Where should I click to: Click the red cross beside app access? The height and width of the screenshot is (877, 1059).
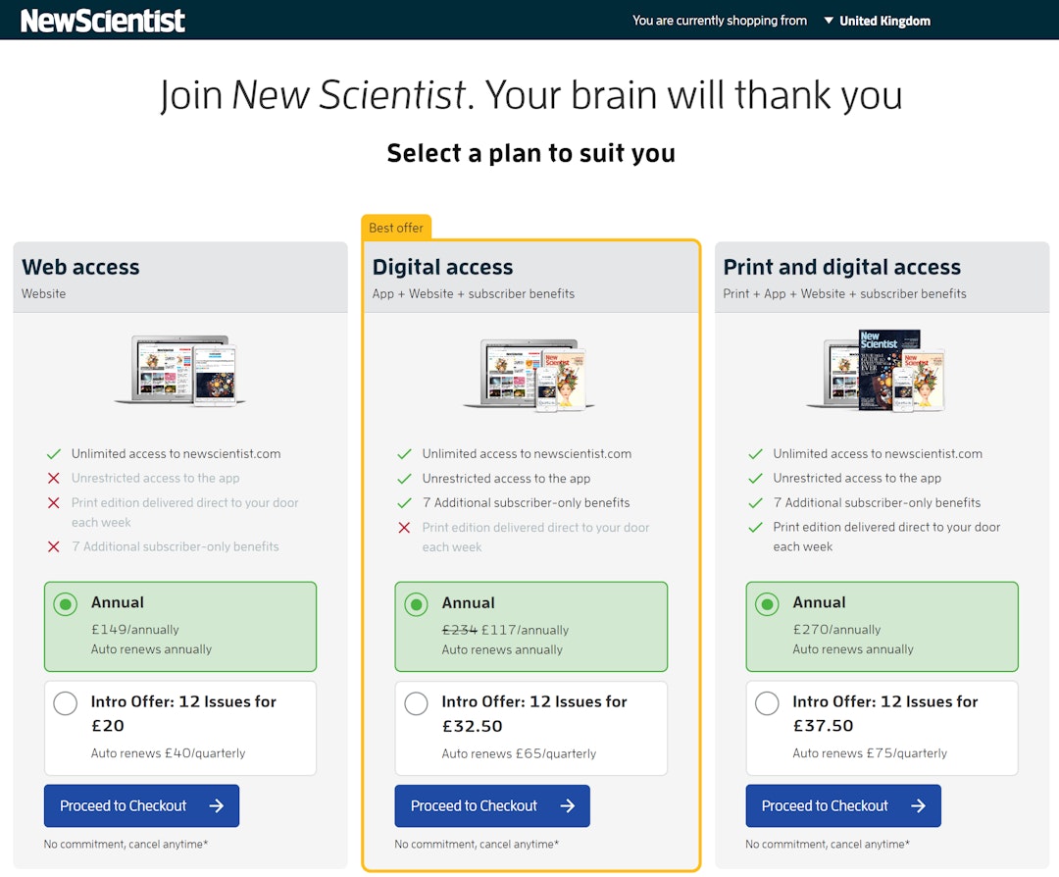coord(54,479)
